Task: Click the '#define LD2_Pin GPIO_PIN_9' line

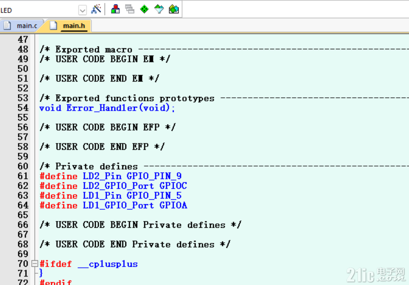Action: (111, 176)
